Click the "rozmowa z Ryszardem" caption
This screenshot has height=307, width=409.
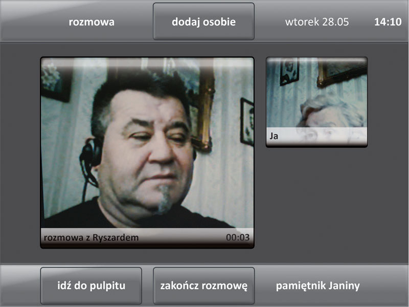click(92, 237)
